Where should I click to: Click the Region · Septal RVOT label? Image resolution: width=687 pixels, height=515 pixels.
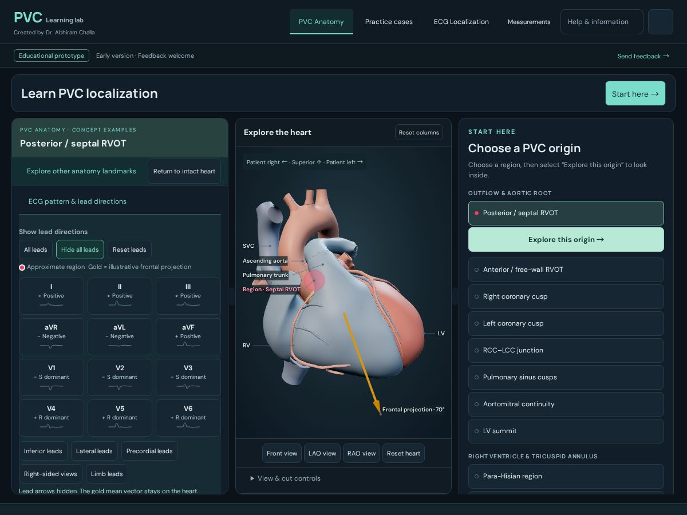click(271, 290)
